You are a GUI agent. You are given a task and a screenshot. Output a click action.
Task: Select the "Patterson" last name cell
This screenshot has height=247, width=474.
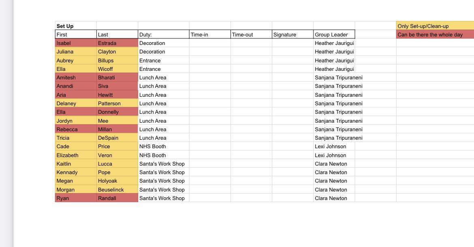point(117,103)
